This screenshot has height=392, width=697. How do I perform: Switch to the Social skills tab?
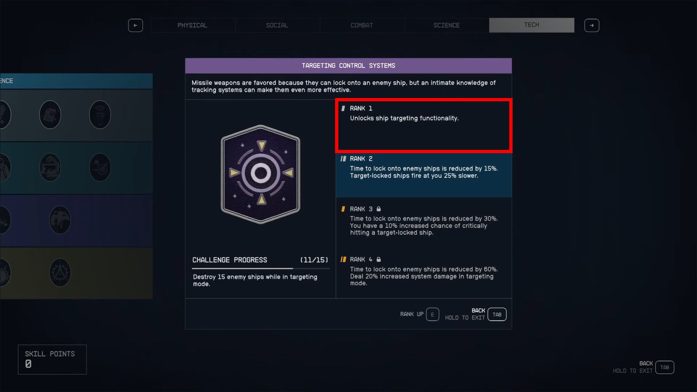pos(277,25)
